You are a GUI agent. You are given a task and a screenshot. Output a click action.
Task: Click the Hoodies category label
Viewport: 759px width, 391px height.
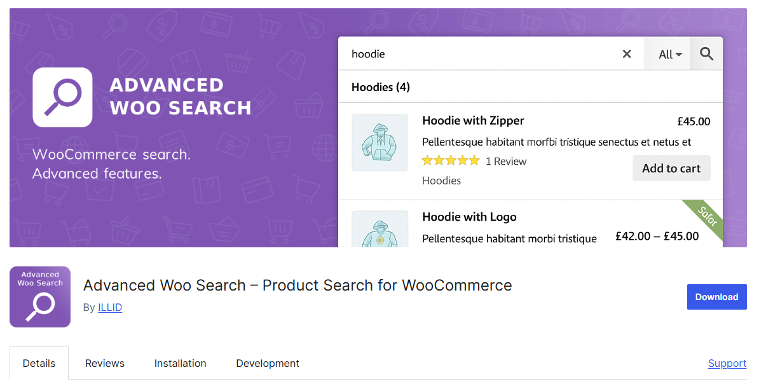pos(441,181)
